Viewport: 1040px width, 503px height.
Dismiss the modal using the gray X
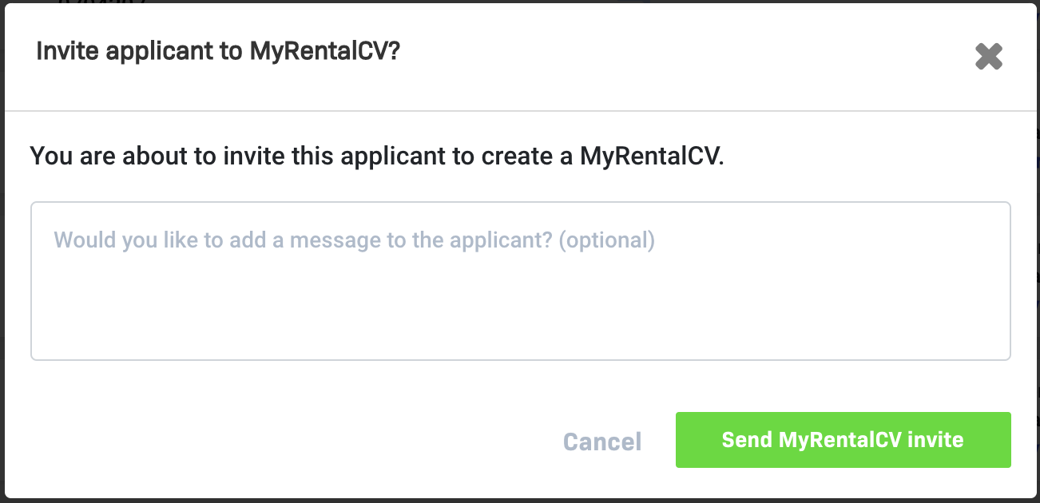(988, 57)
